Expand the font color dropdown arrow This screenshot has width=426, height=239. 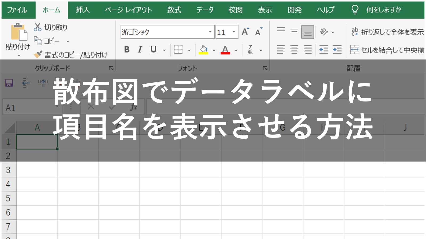(236, 50)
